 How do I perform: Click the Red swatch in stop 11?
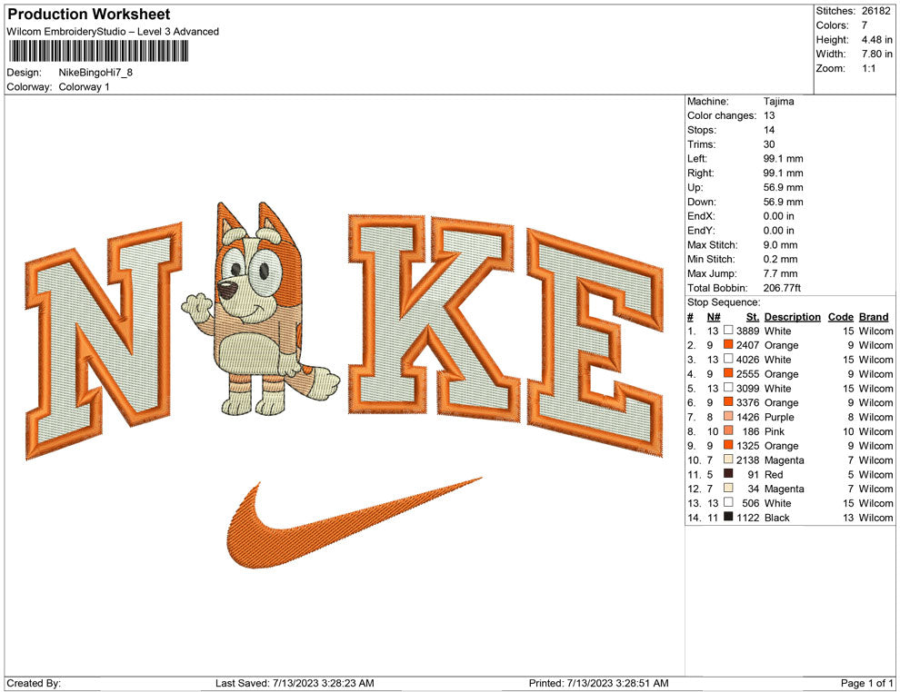click(x=728, y=473)
